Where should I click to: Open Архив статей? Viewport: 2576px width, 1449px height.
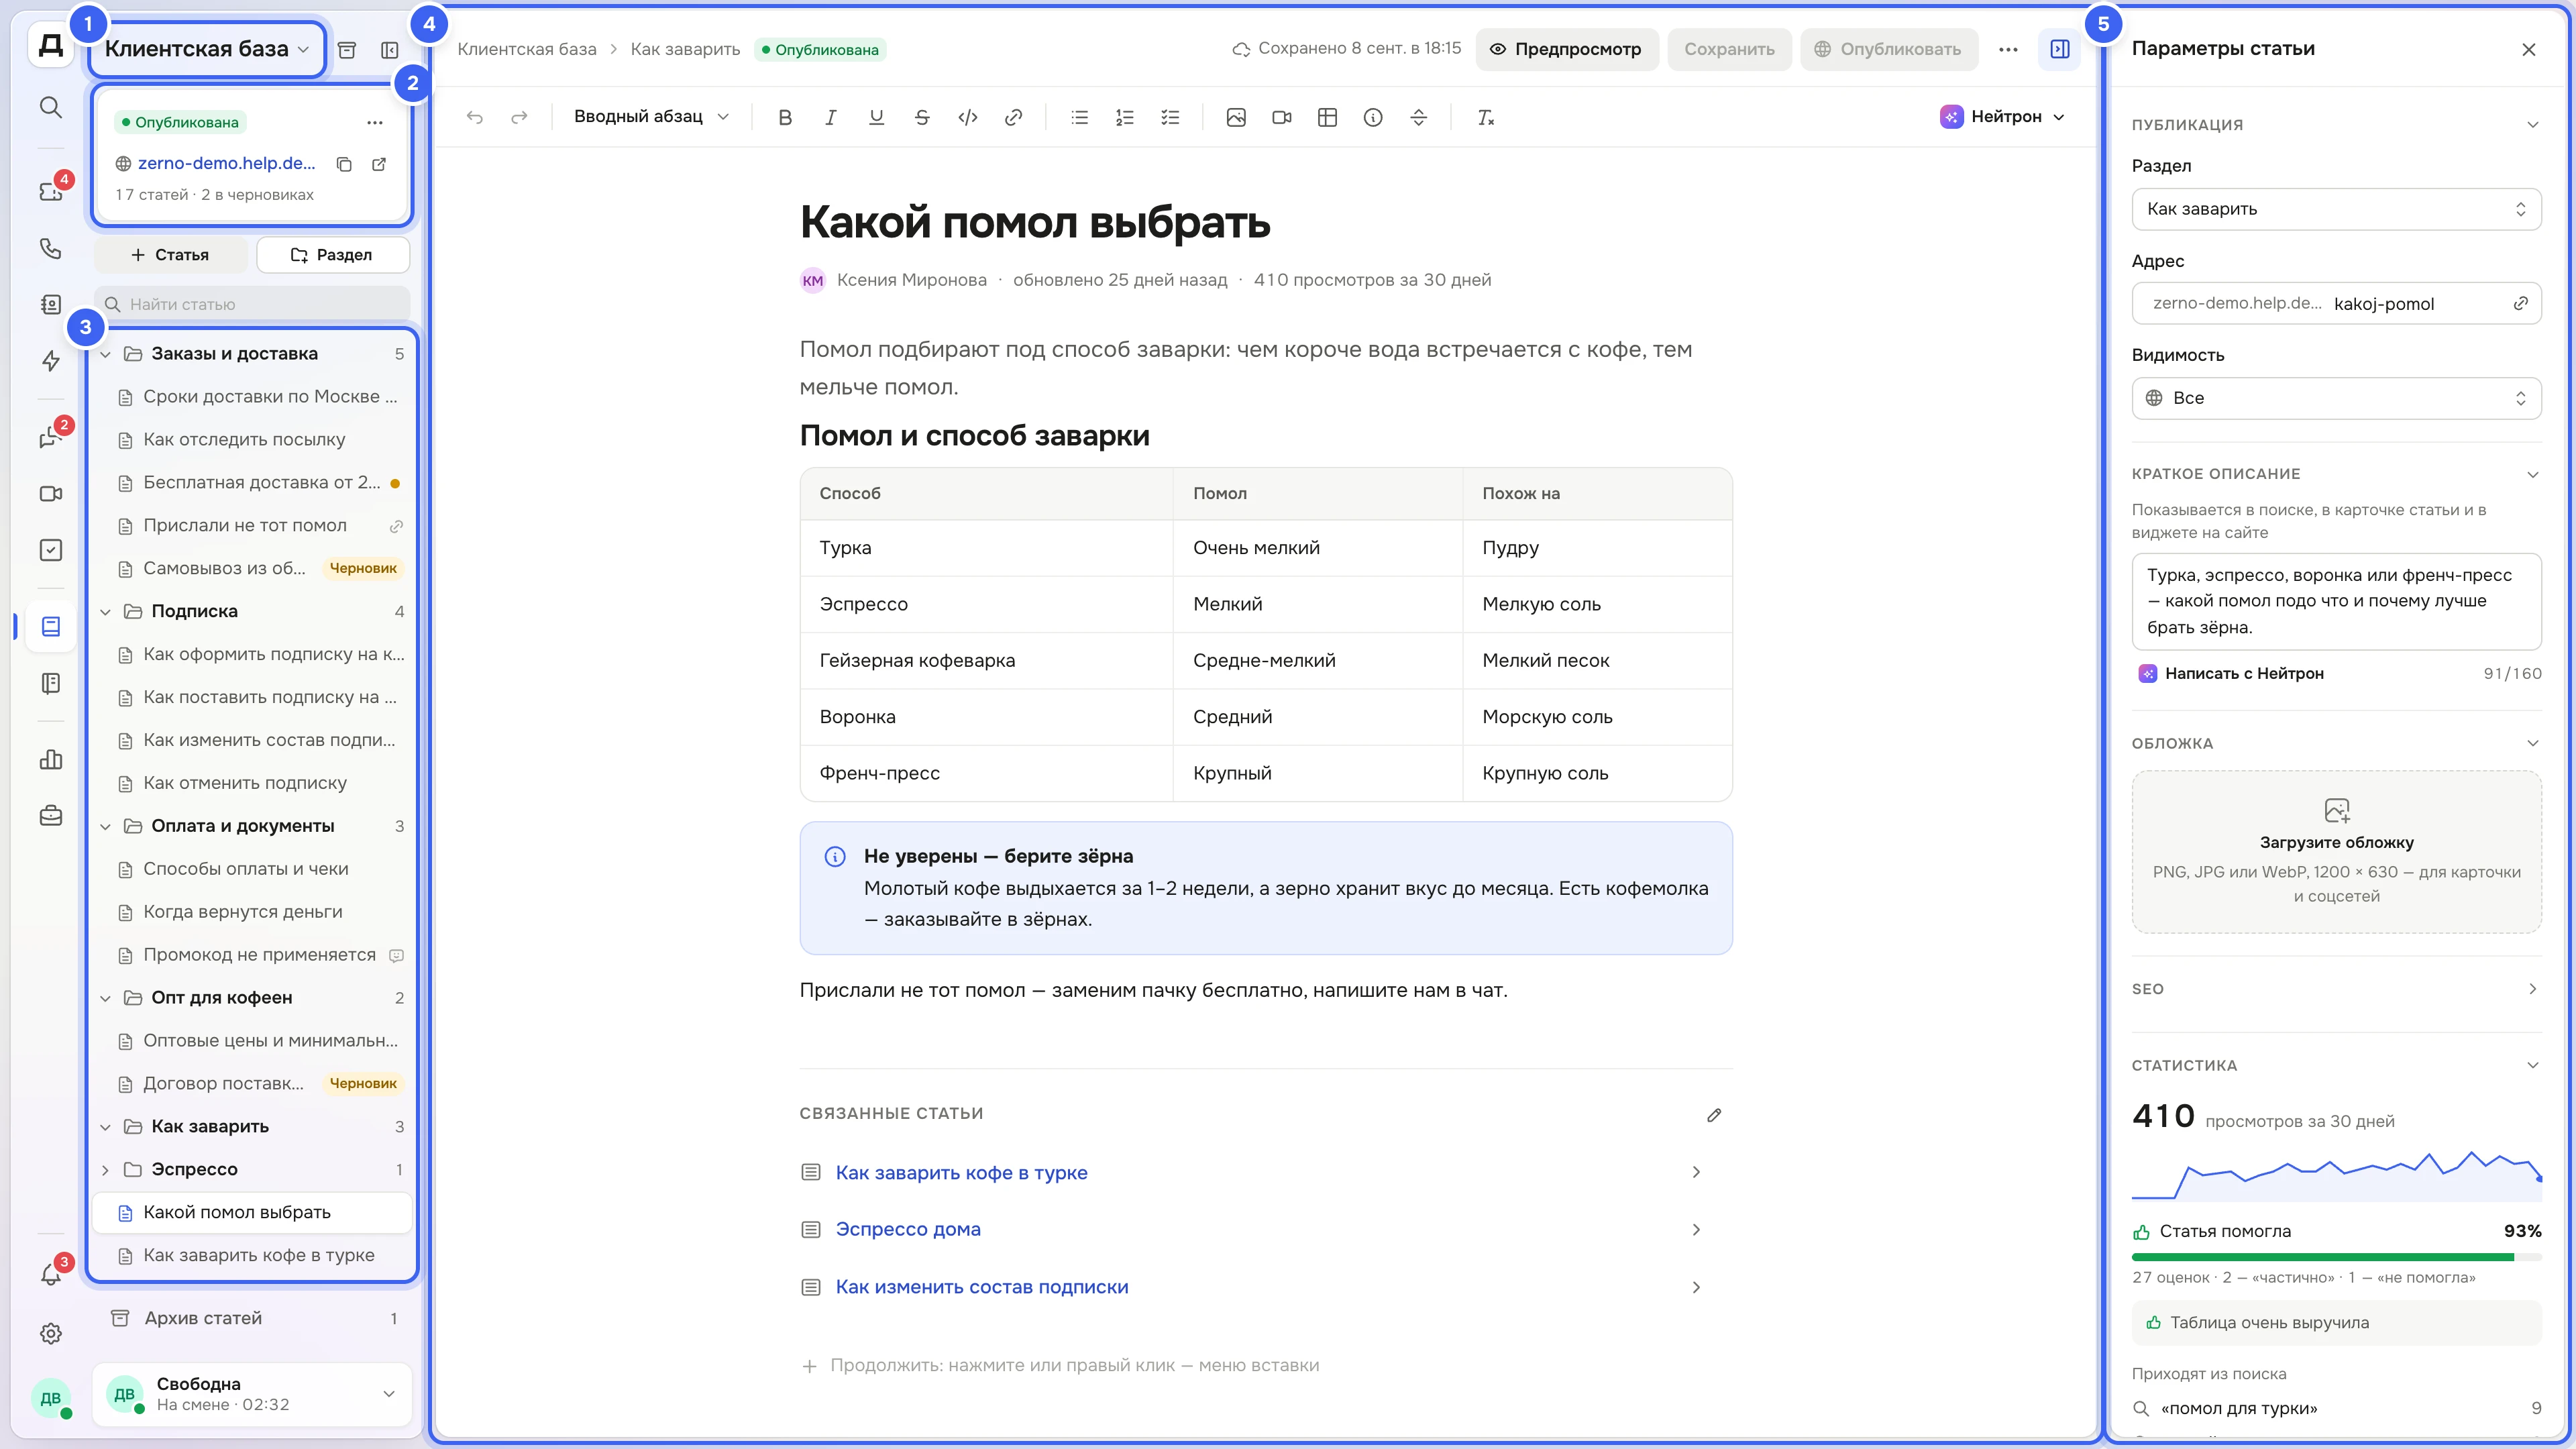(252, 1318)
